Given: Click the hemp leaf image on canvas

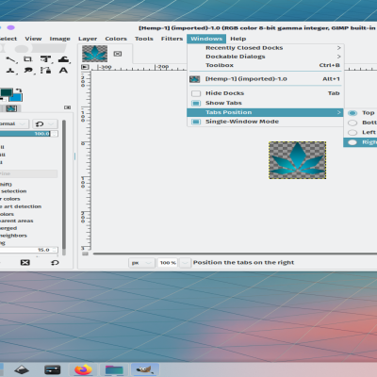Looking at the screenshot, I should coord(298,160).
